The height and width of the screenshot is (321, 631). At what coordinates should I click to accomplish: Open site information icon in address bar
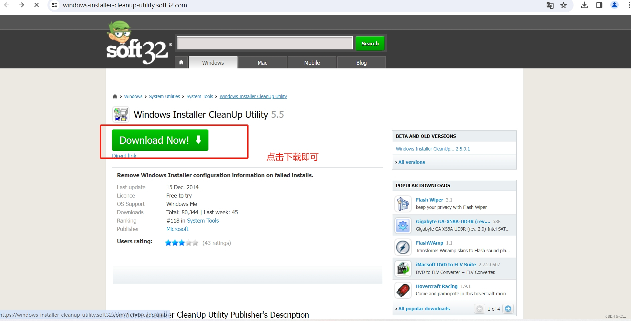click(x=54, y=5)
